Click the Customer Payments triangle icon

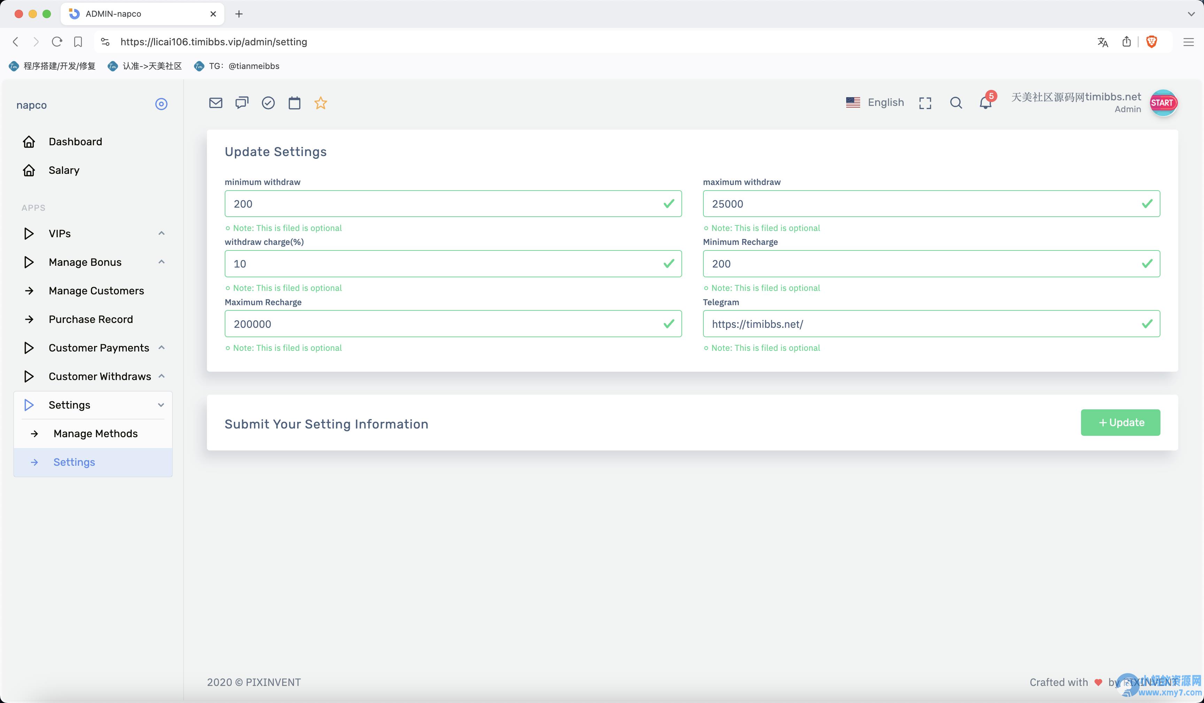[x=29, y=348]
